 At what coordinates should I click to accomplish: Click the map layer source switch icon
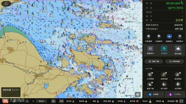tap(149, 36)
